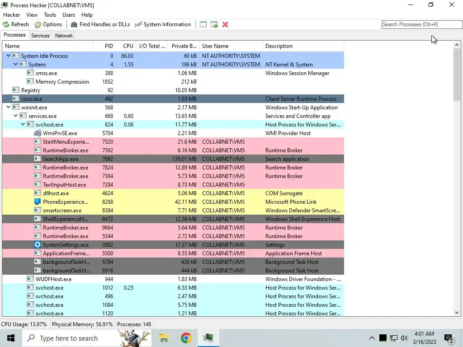
Task: Click the Find Window toolbar icon
Action: tap(203, 24)
